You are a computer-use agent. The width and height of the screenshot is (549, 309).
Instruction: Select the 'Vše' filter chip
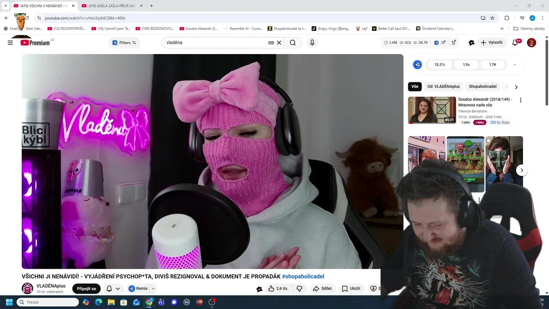[x=415, y=86]
